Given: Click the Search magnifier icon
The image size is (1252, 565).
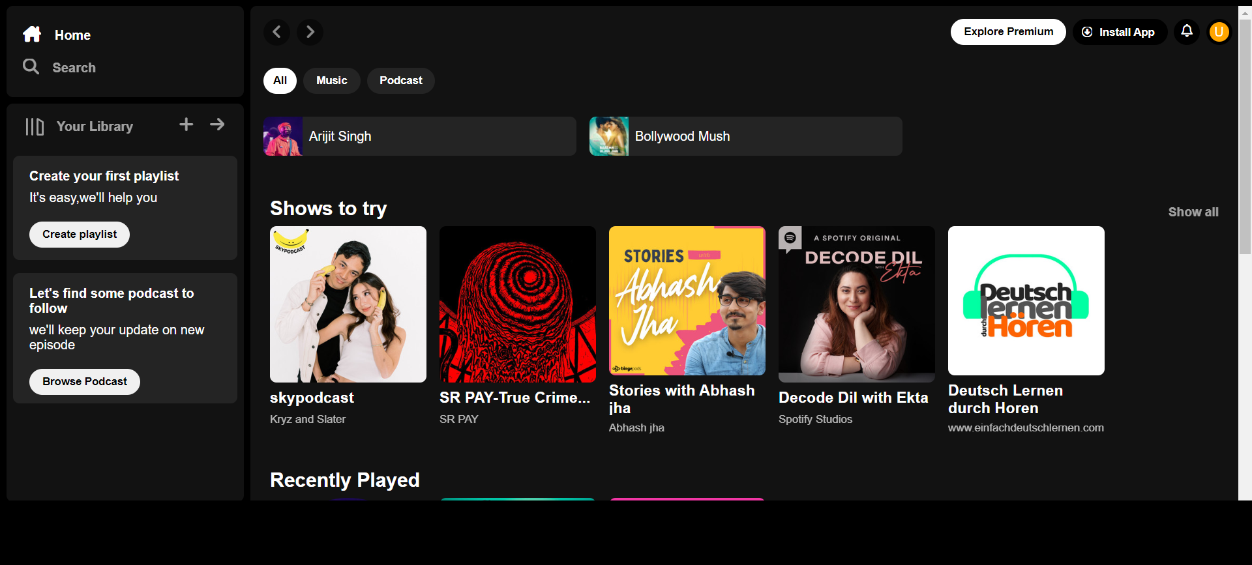Looking at the screenshot, I should [x=31, y=66].
